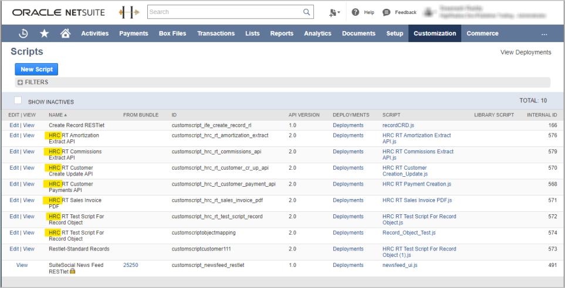Image resolution: width=565 pixels, height=288 pixels.
Task: Click inside the global Search field
Action: tap(224, 12)
